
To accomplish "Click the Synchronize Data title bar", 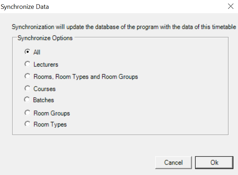I will (x=106, y=6).
